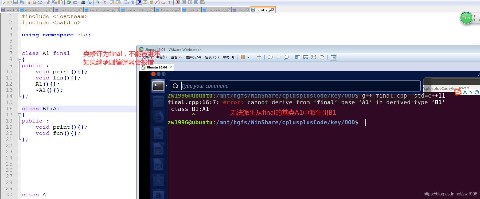Toggle the VMware library sidebar icon
Screen dimensions: 480x199
tap(298, 57)
